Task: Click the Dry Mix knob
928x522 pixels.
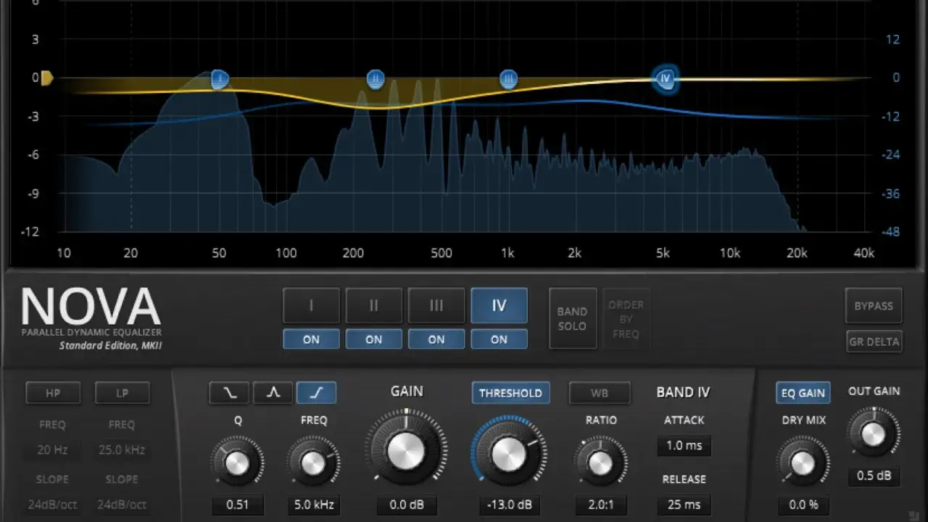Action: (x=803, y=463)
